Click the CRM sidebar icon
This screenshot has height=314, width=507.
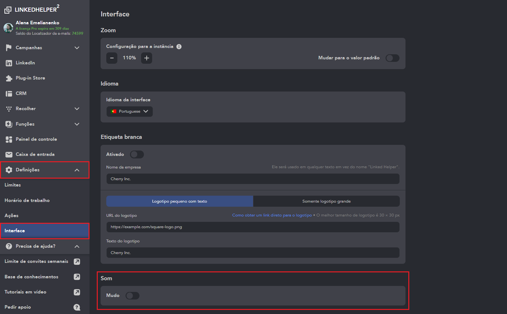9,93
